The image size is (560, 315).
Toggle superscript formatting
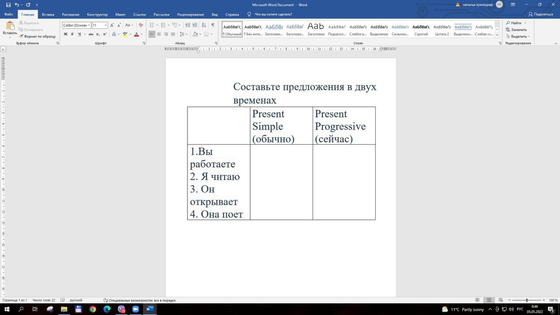tap(105, 34)
